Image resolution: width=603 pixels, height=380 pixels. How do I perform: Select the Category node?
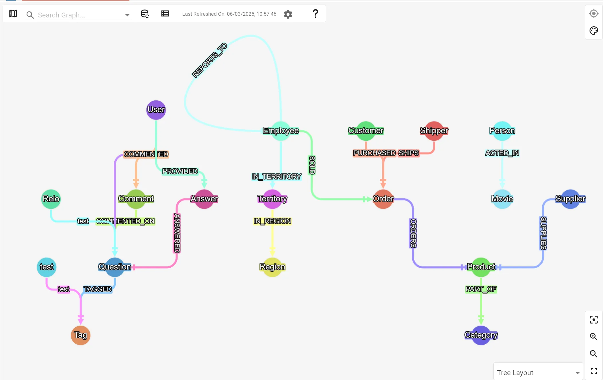pos(481,335)
